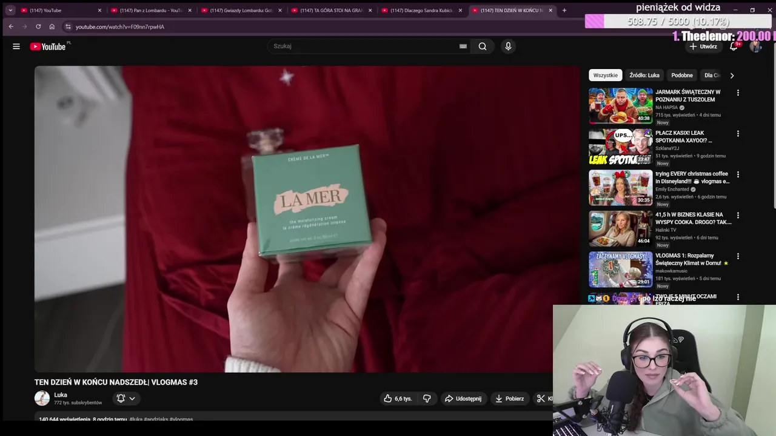Image resolution: width=776 pixels, height=436 pixels.
Task: Reload the page with the refresh icon
Action: click(x=38, y=27)
